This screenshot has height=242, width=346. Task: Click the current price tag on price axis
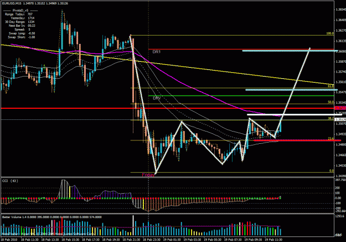click(340, 119)
